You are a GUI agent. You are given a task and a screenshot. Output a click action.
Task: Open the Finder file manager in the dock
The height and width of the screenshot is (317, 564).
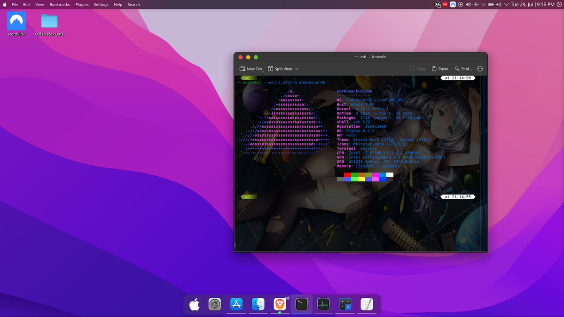point(258,304)
